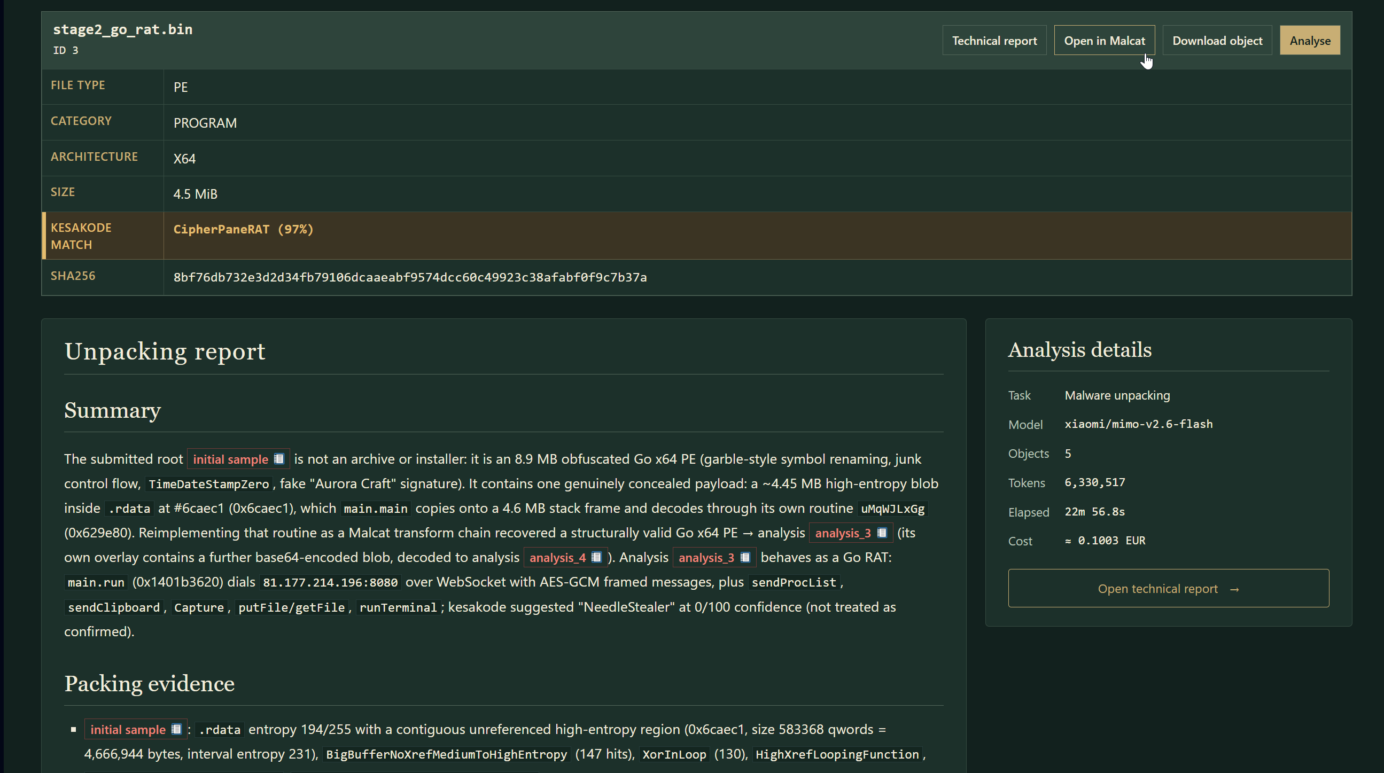
Task: Click document icon beside second analysis_3 link
Action: coord(745,557)
